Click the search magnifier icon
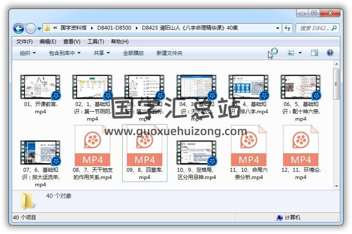 coord(334,28)
